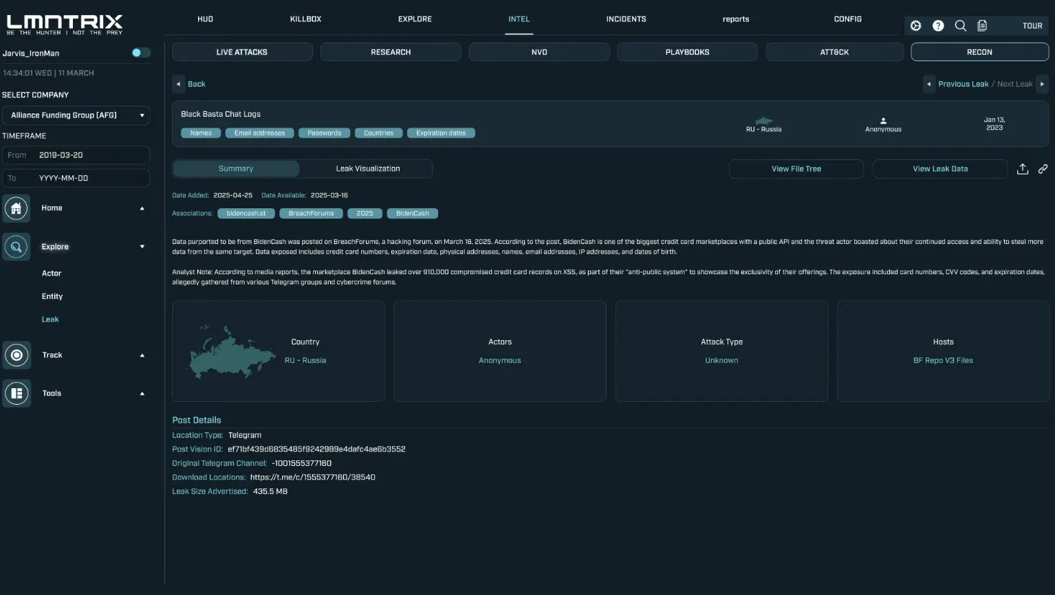Switch to LIVE ATTACKS tab

click(x=242, y=52)
